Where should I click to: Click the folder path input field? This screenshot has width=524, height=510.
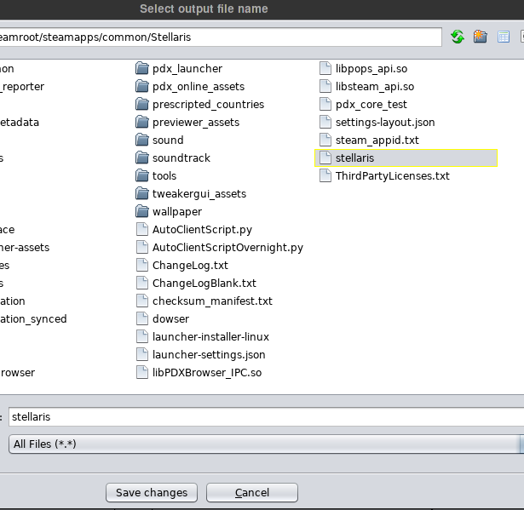[221, 37]
